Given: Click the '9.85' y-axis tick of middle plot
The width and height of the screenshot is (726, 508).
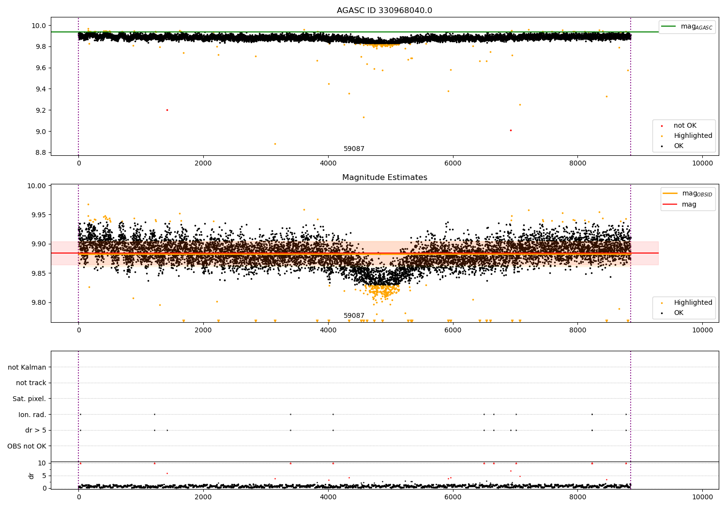Looking at the screenshot, I should 39,273.
